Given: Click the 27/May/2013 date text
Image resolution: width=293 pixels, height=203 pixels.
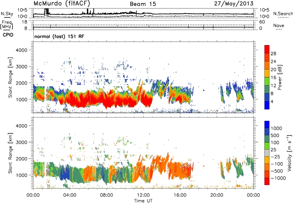Looking at the screenshot, I should [234, 4].
